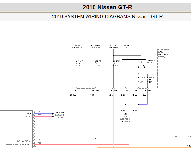Click the Blower Relay box
This screenshot has width=191, height=148.
[134, 65]
